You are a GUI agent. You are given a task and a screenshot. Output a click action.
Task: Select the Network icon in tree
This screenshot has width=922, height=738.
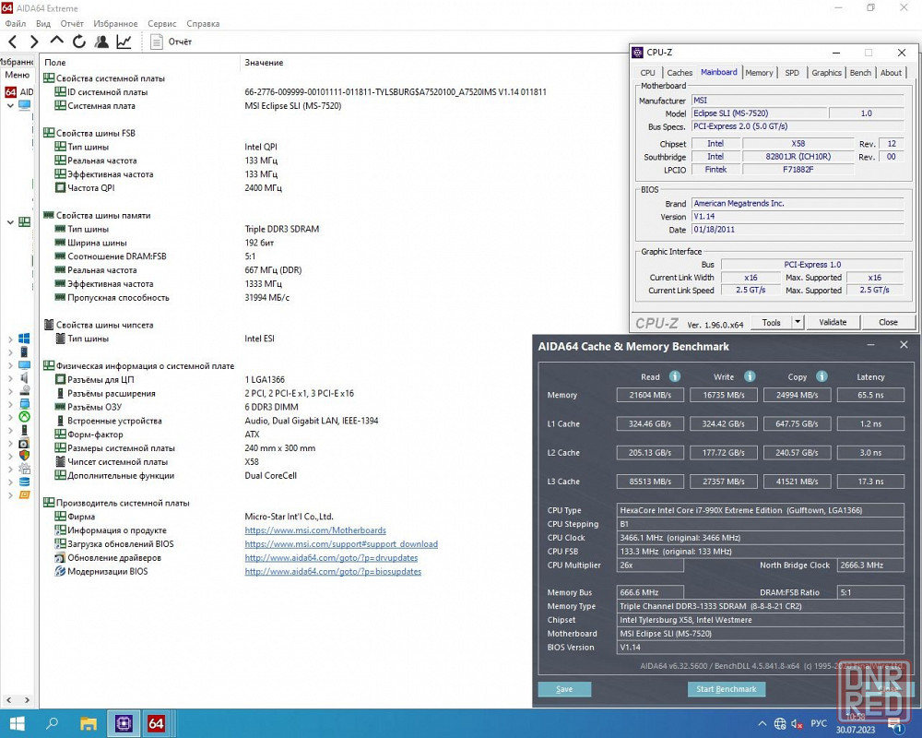click(x=24, y=404)
